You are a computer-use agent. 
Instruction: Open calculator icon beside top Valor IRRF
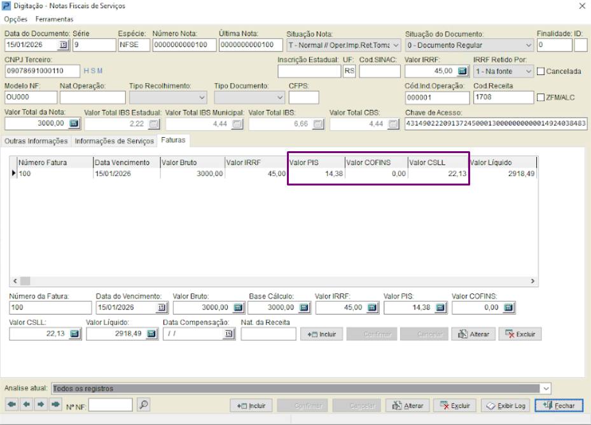tap(462, 71)
